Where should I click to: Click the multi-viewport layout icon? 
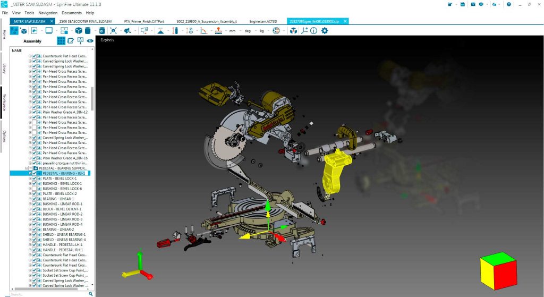pos(64,30)
